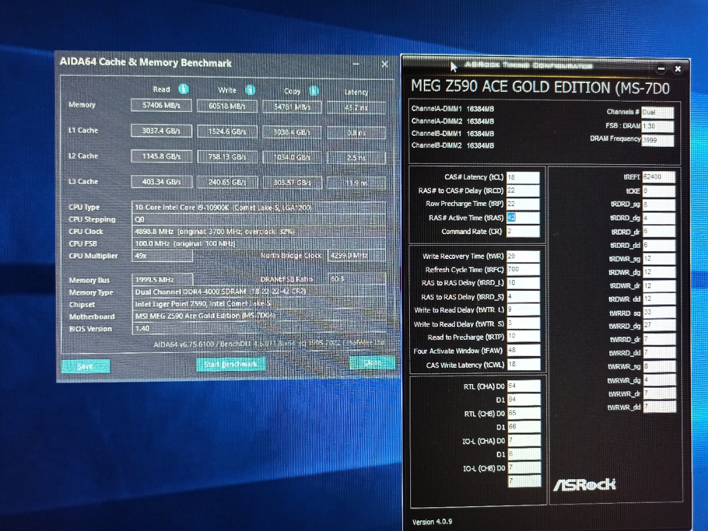Image resolution: width=708 pixels, height=531 pixels.
Task: Select the tWTR_S value field
Action: (523, 323)
